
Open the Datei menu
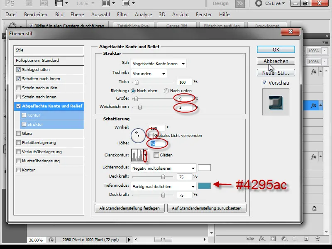tap(11, 15)
